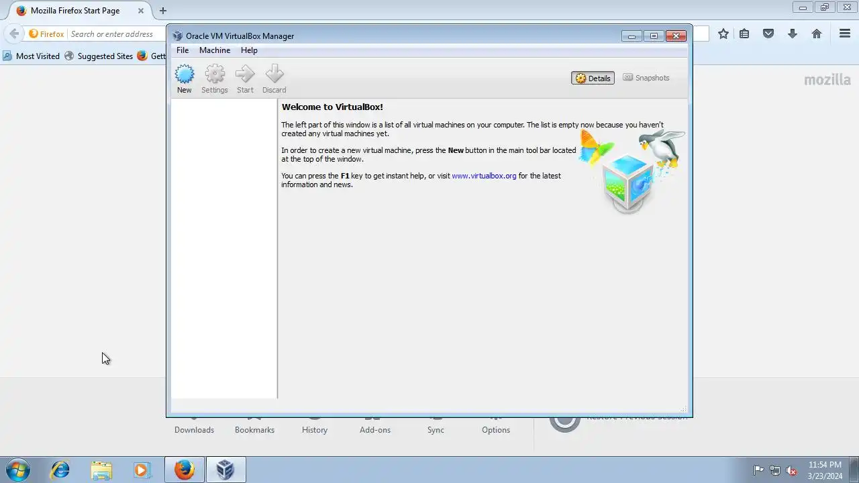Screen dimensions: 859x483
Task: Open Firefox downloads arrow icon
Action: (x=793, y=34)
